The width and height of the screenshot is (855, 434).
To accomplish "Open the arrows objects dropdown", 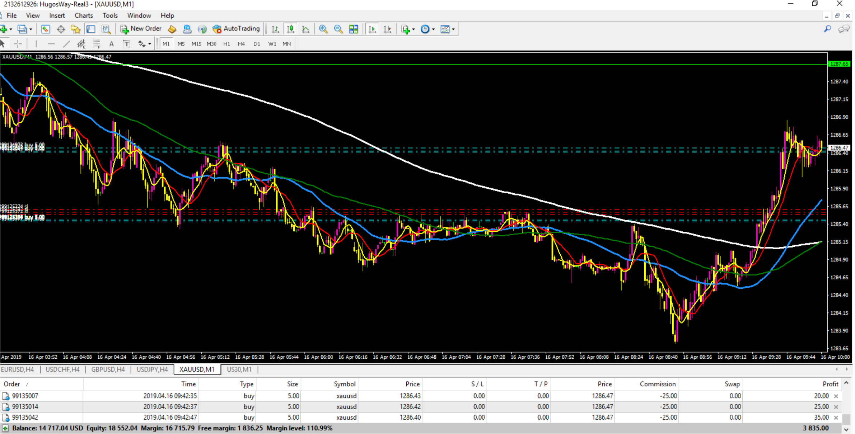I will 149,44.
